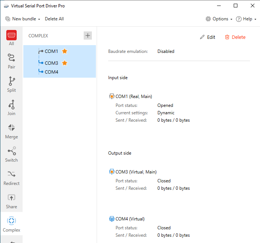Viewport: 260px width, 243px height.
Task: Click the app icon in title bar
Action: pos(6,6)
